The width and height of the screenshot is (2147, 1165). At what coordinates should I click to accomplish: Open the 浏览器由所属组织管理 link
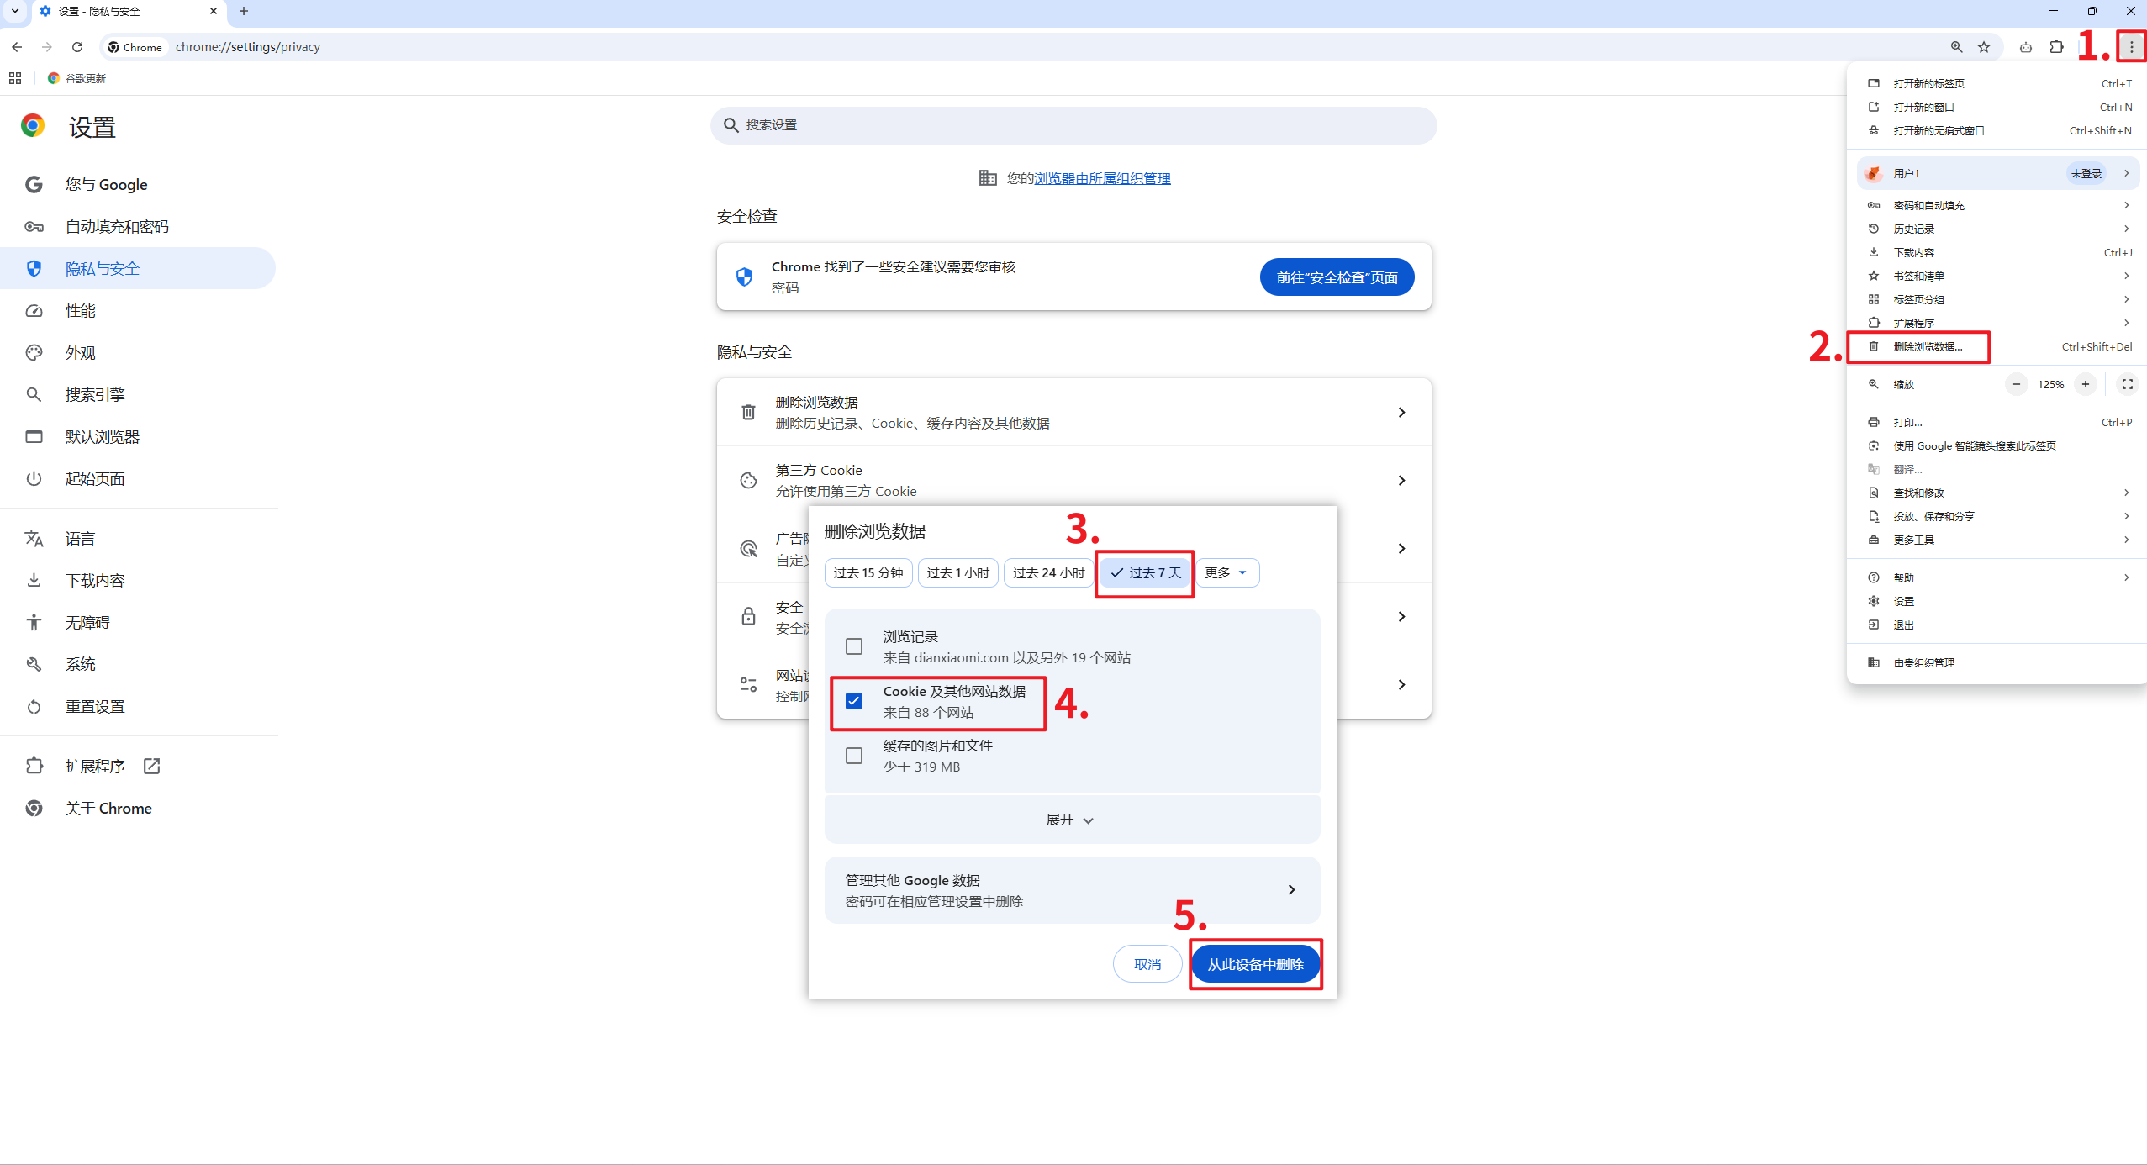(1102, 178)
